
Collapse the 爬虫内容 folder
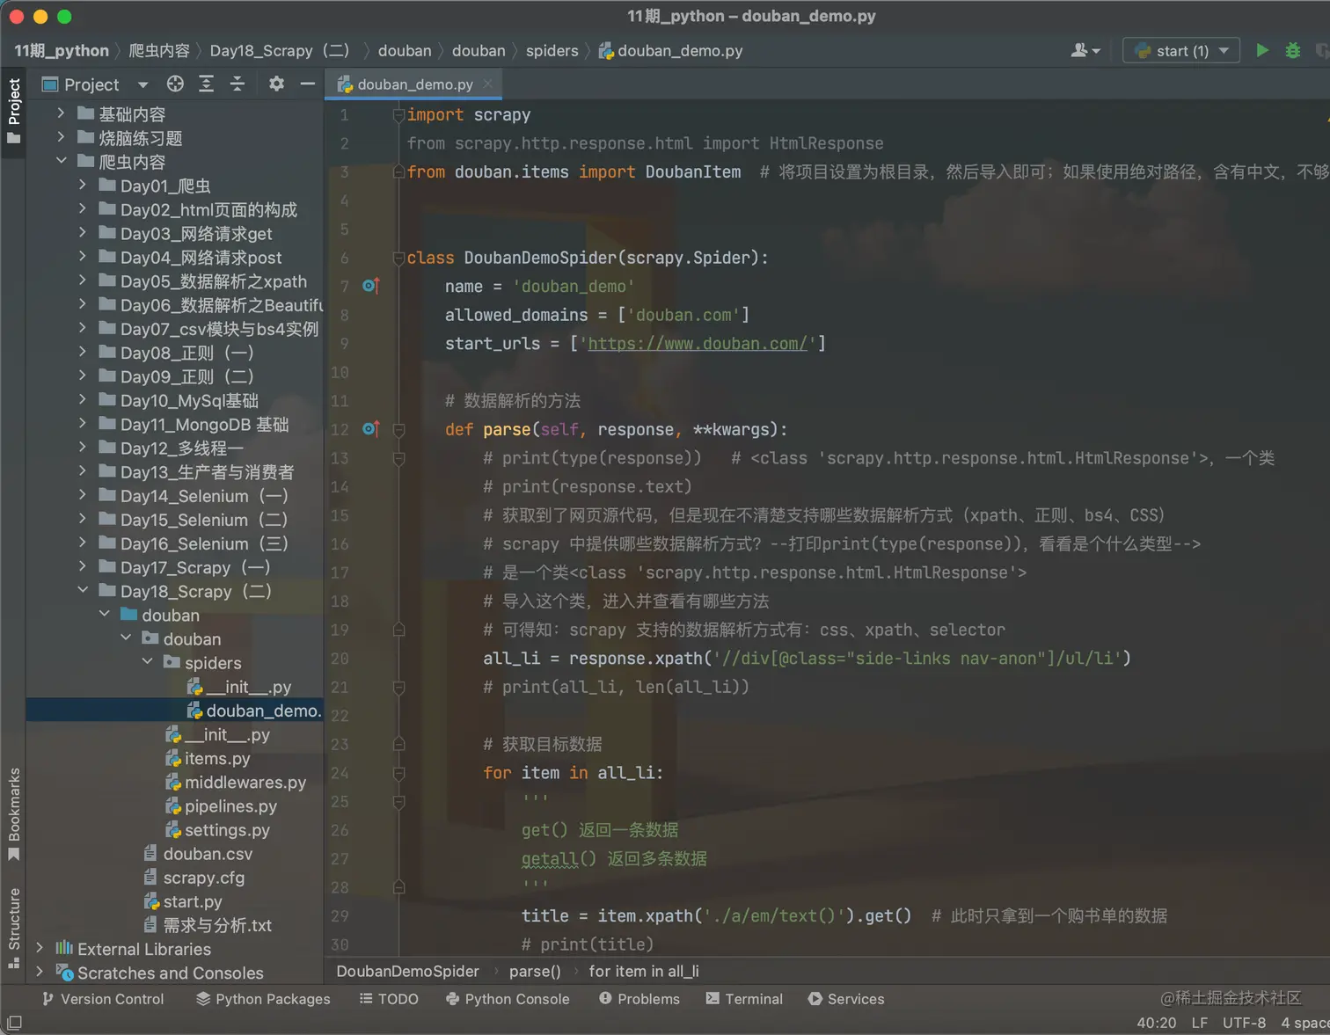click(x=61, y=161)
